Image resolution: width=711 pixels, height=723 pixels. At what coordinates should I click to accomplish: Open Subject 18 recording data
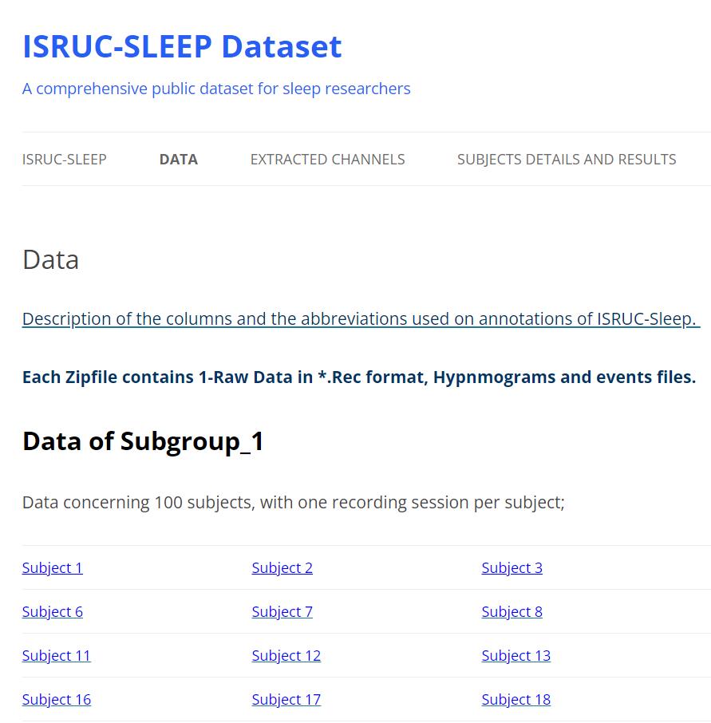pyautogui.click(x=515, y=699)
